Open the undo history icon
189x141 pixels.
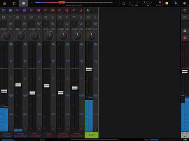[x=123, y=3]
